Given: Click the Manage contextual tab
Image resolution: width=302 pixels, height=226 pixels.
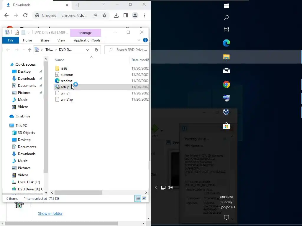Looking at the screenshot, I should [x=86, y=33].
